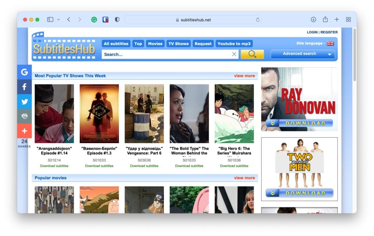
Task: Open a new tab with plus icon
Action: (x=336, y=20)
